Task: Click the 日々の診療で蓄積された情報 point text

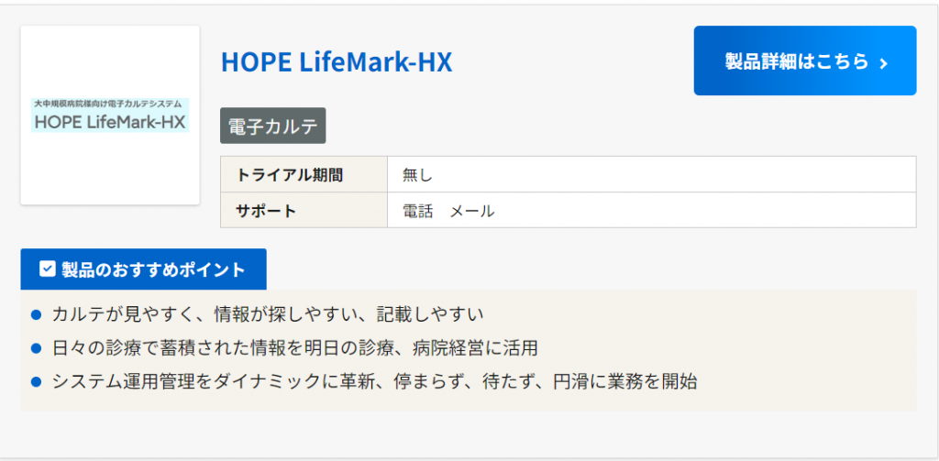Action: click(x=294, y=348)
